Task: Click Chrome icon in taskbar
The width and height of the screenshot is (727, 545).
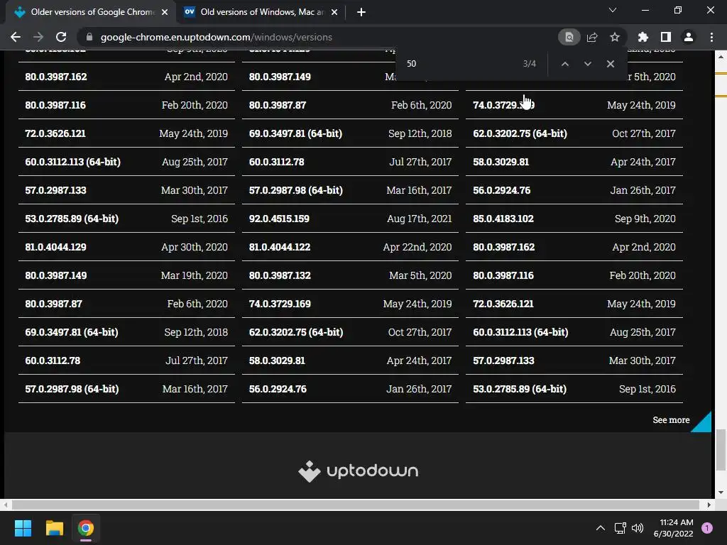Action: [86, 528]
